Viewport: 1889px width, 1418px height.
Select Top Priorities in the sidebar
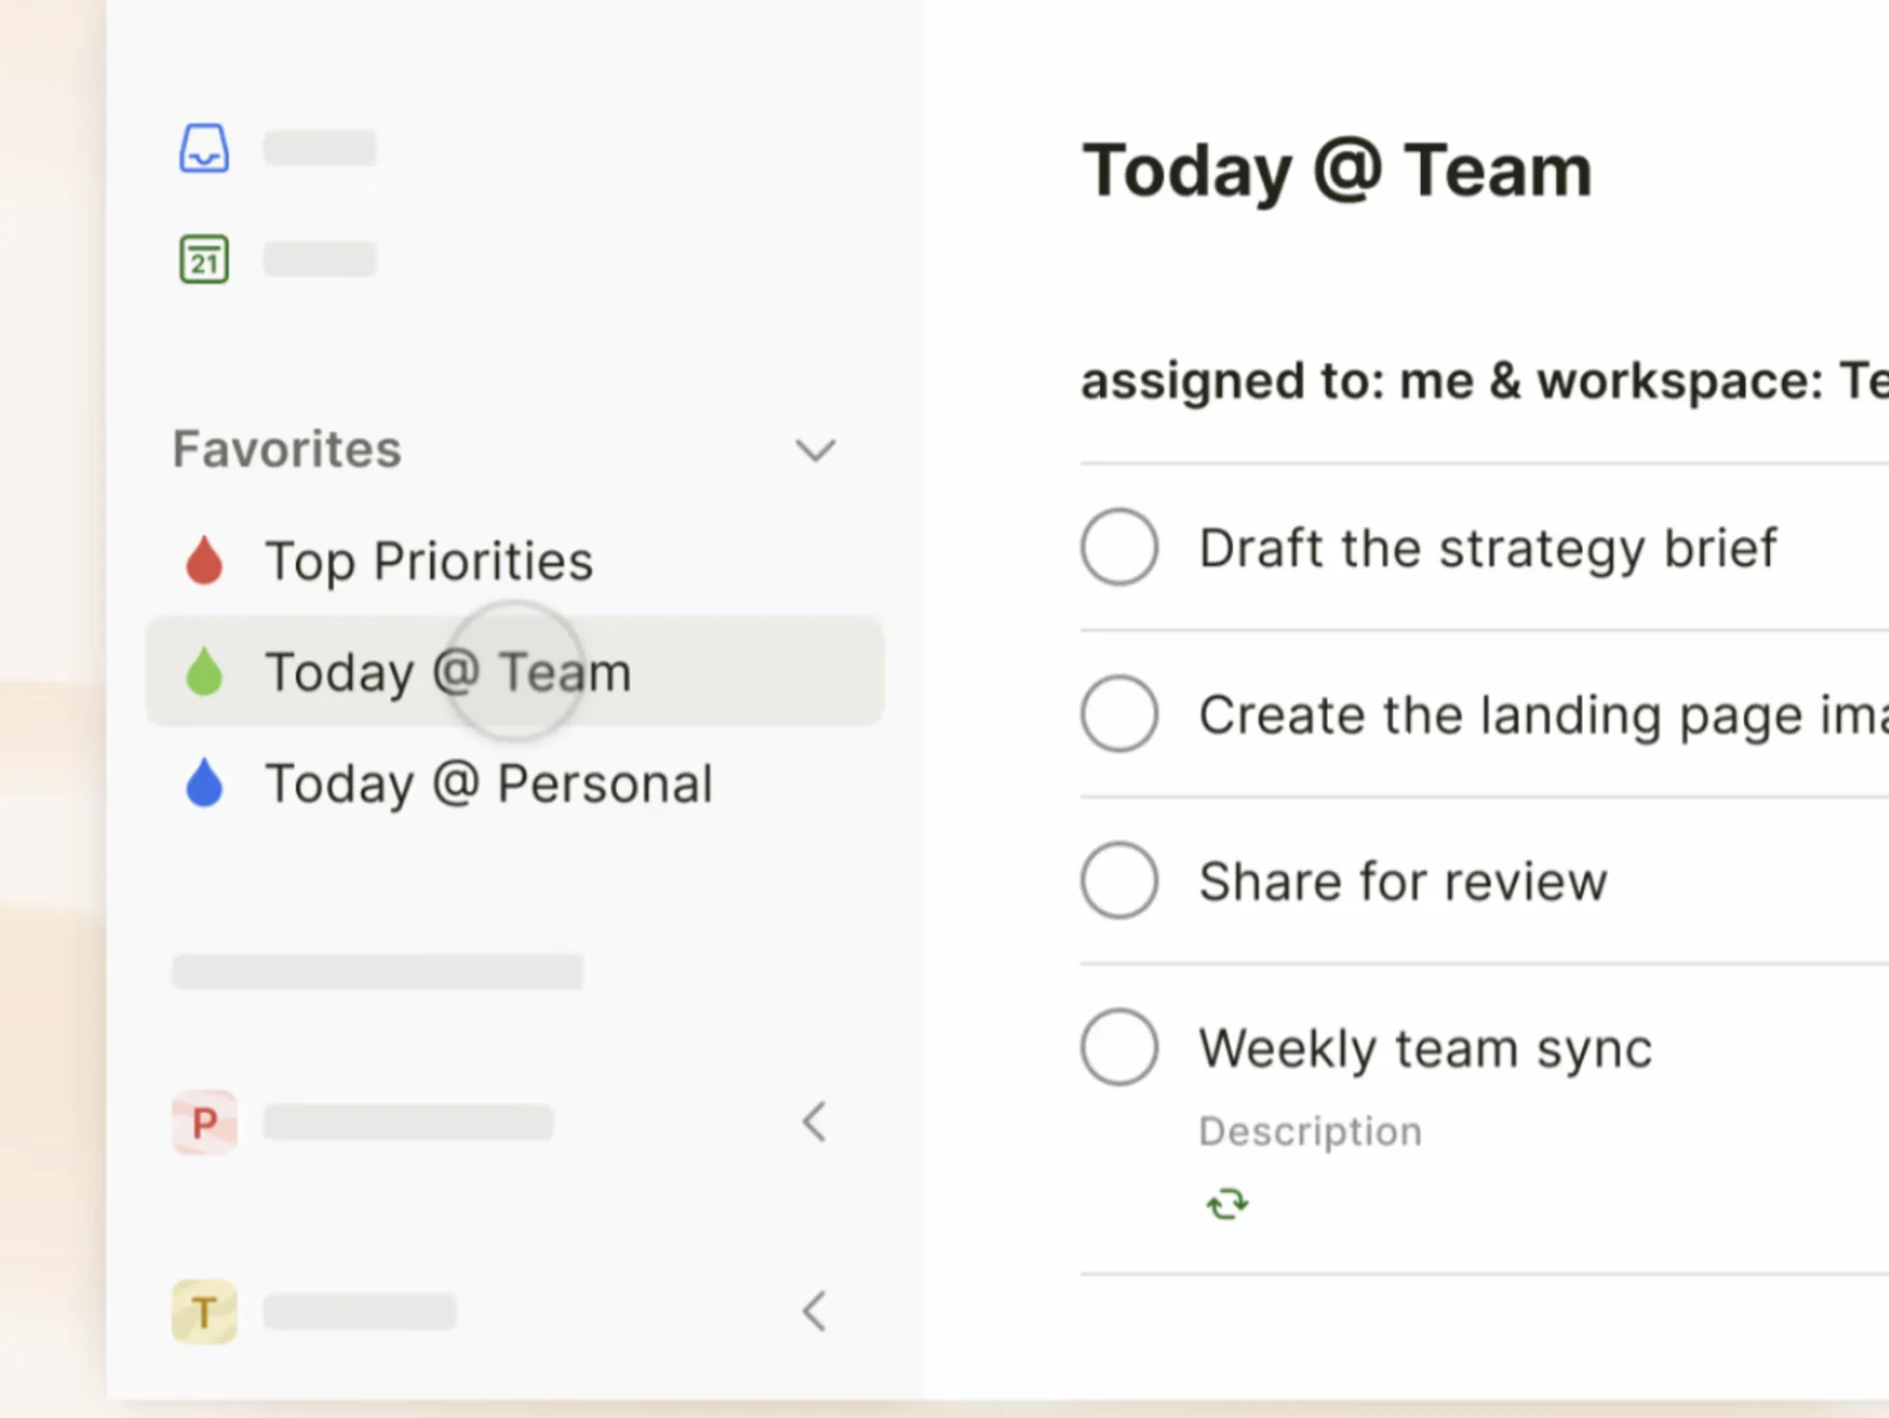(430, 561)
